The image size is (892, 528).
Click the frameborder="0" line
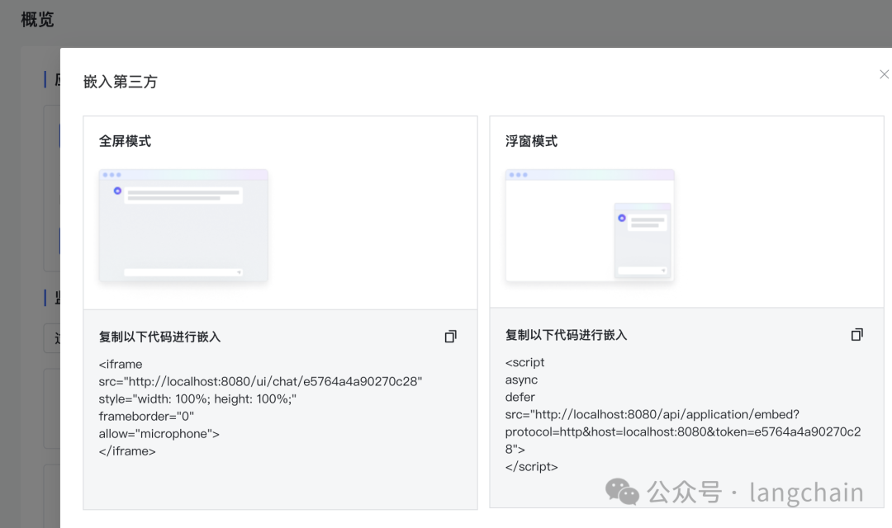(146, 416)
